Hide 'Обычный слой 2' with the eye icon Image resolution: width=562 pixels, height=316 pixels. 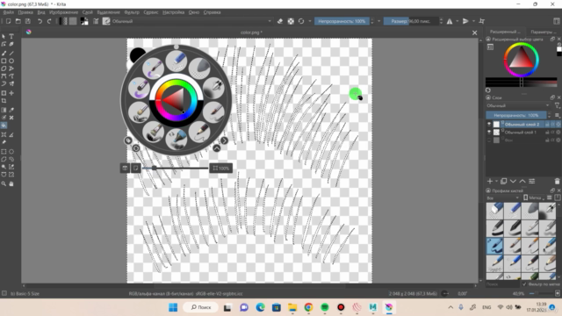(489, 125)
